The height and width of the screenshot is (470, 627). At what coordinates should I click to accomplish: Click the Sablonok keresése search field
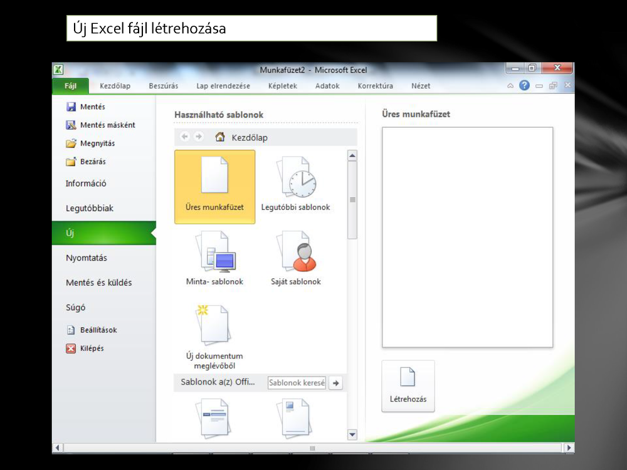pos(297,383)
